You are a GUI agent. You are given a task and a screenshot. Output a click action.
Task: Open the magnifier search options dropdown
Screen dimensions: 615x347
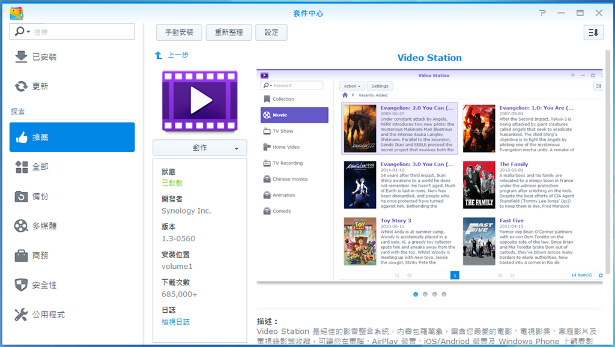[x=22, y=31]
